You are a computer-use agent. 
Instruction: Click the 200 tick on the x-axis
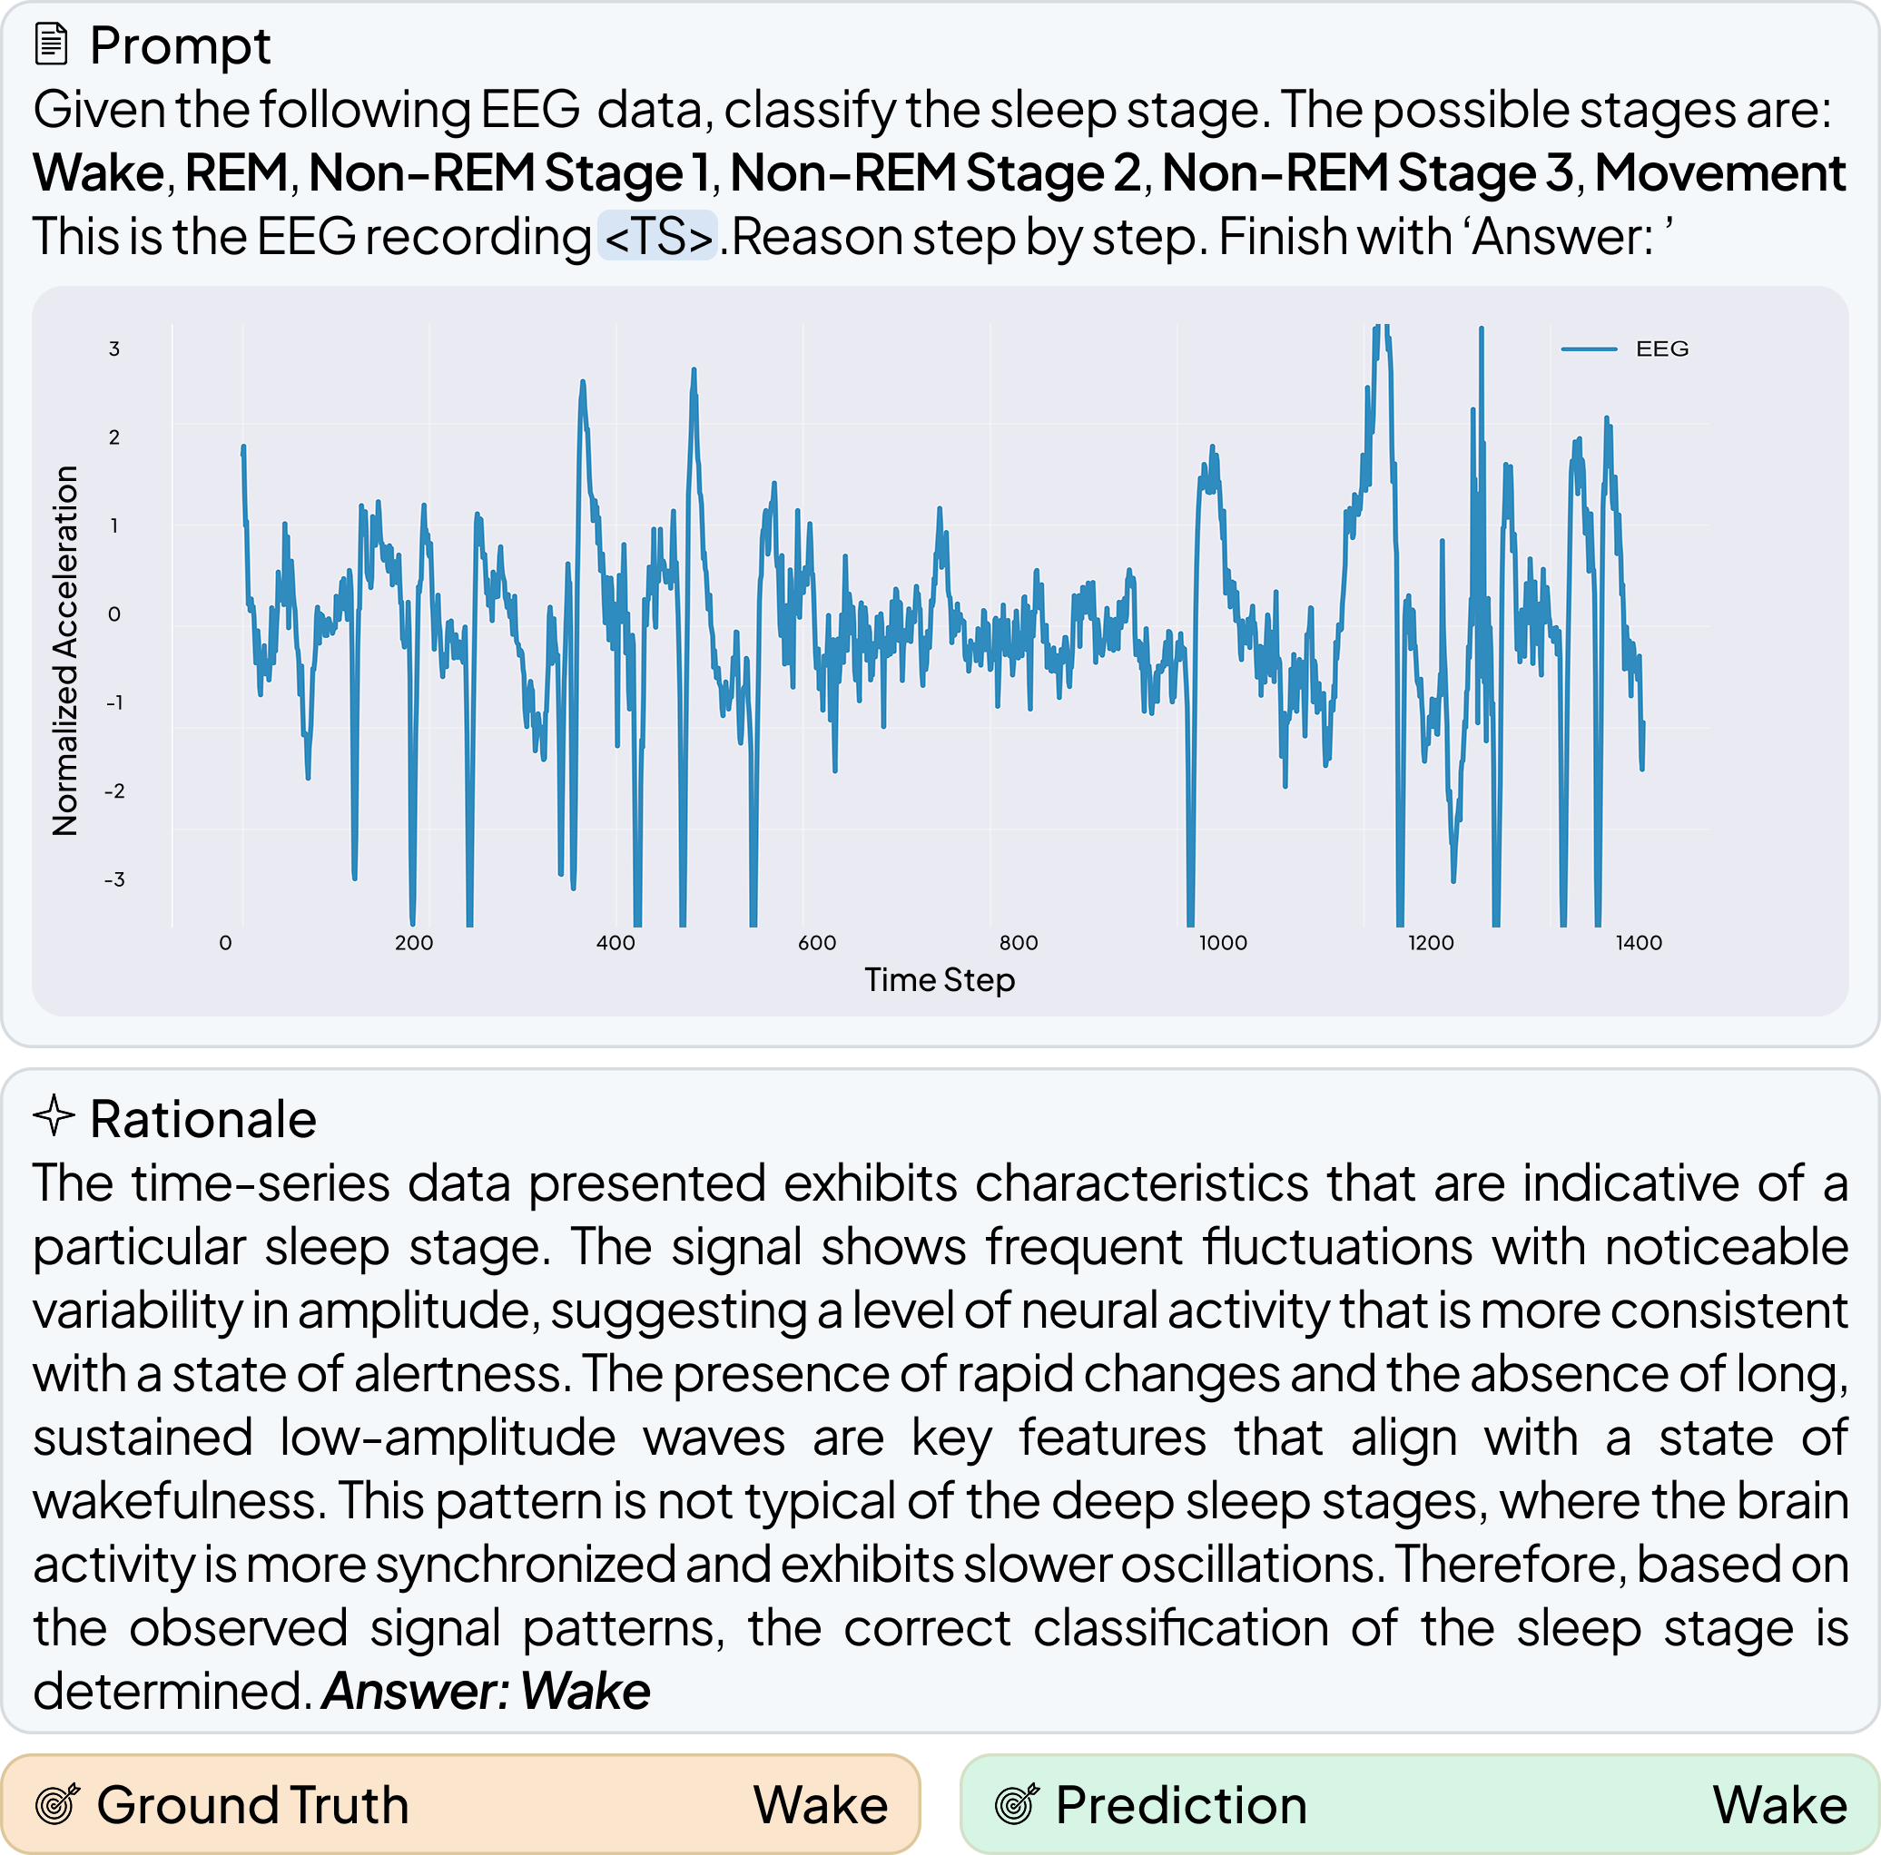(x=414, y=943)
